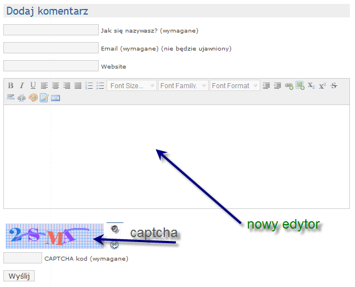Toggle superscript formatting

(x=322, y=86)
